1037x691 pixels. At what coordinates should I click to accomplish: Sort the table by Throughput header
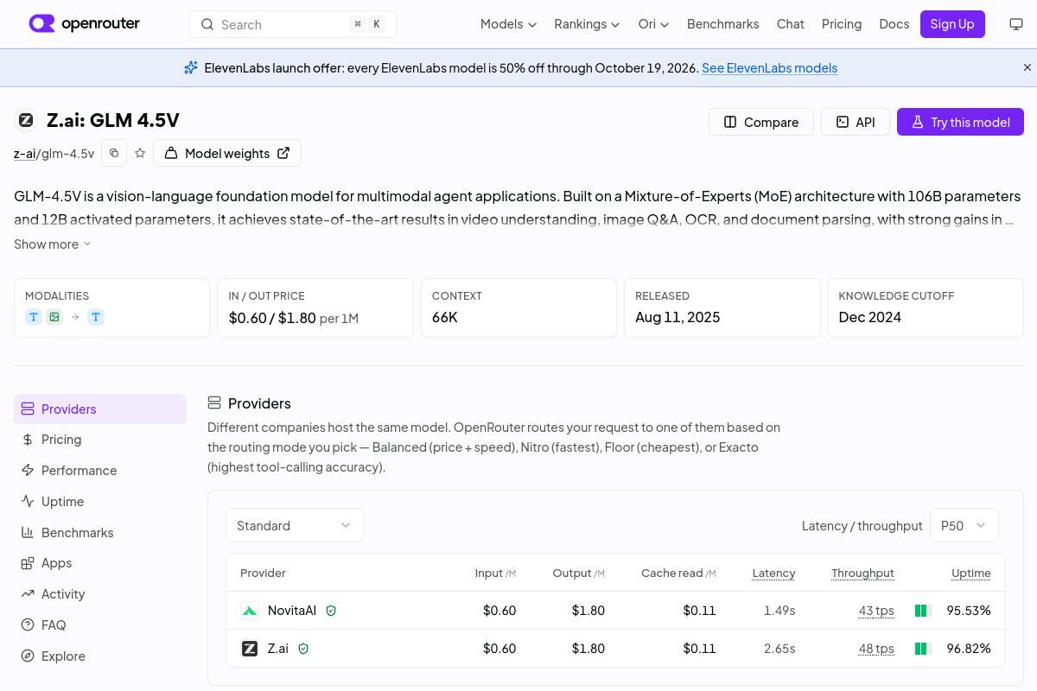coord(862,573)
